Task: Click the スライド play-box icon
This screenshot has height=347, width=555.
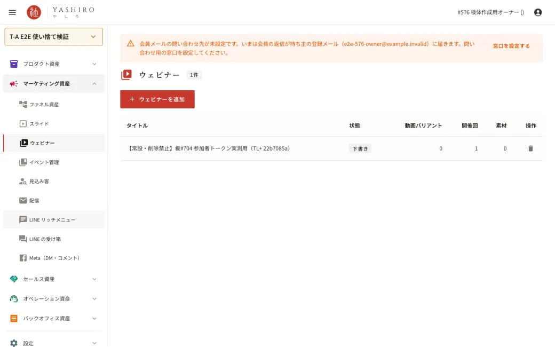Action: pos(23,123)
